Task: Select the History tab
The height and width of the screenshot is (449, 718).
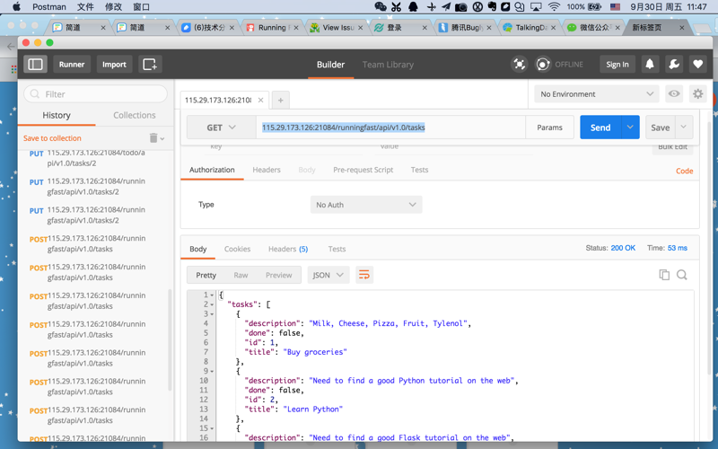Action: pos(57,115)
